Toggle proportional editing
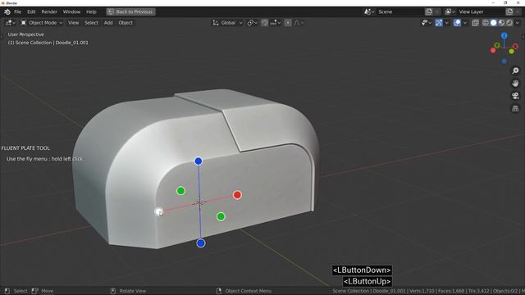Viewport: 525px width, 295px height. [288, 23]
